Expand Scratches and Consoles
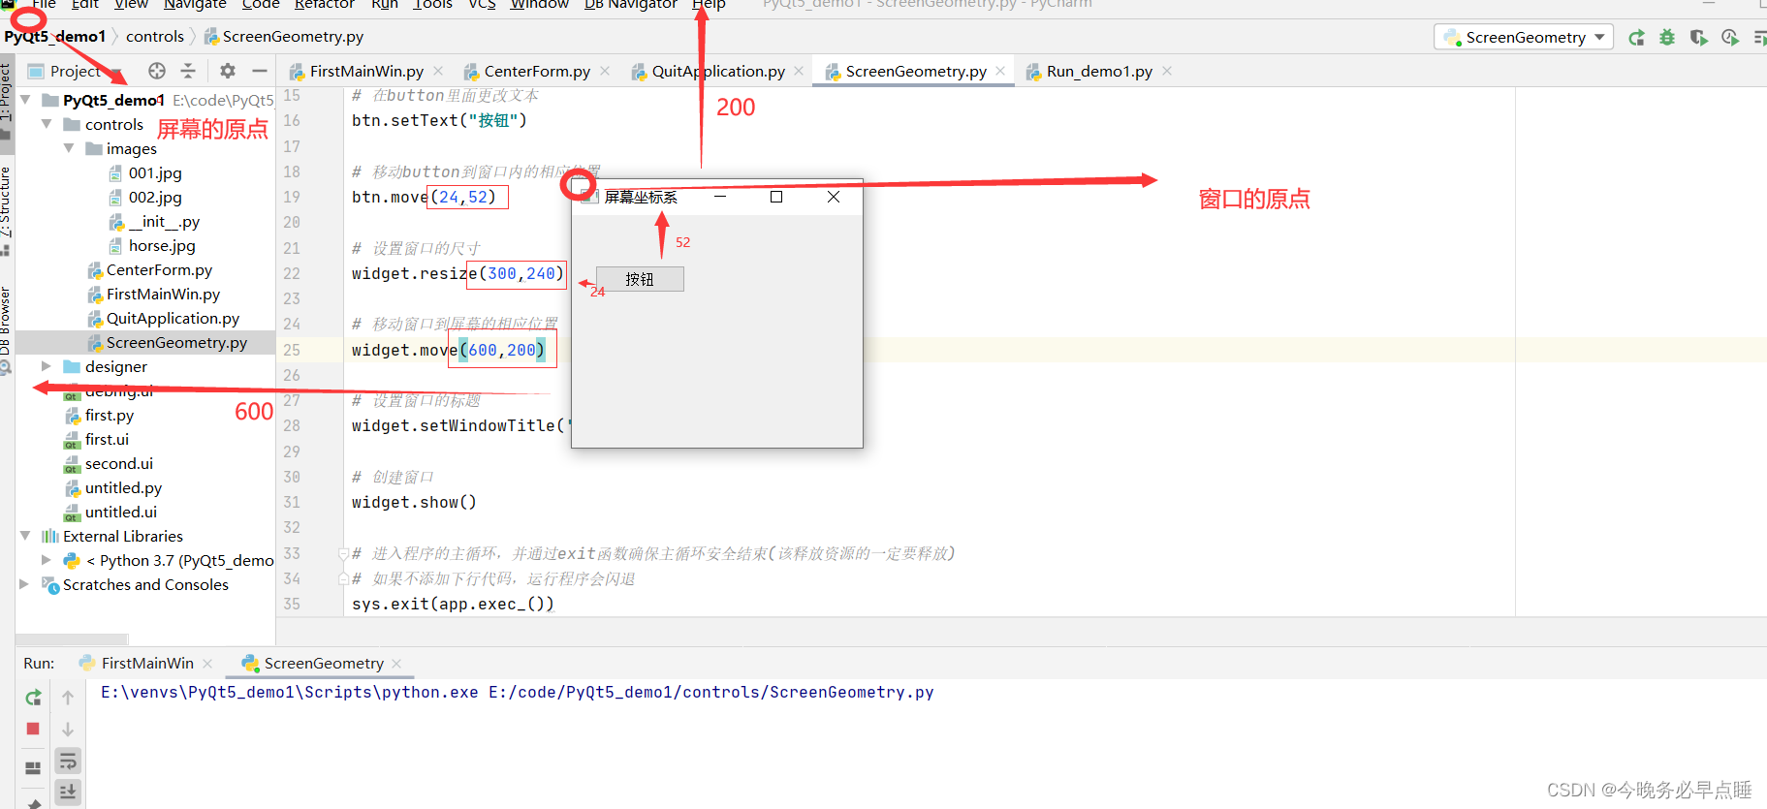This screenshot has height=809, width=1767. pos(24,584)
